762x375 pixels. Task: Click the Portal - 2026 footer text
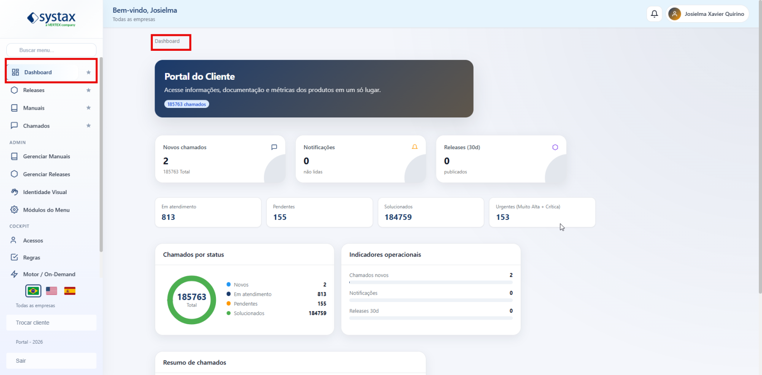click(x=29, y=342)
